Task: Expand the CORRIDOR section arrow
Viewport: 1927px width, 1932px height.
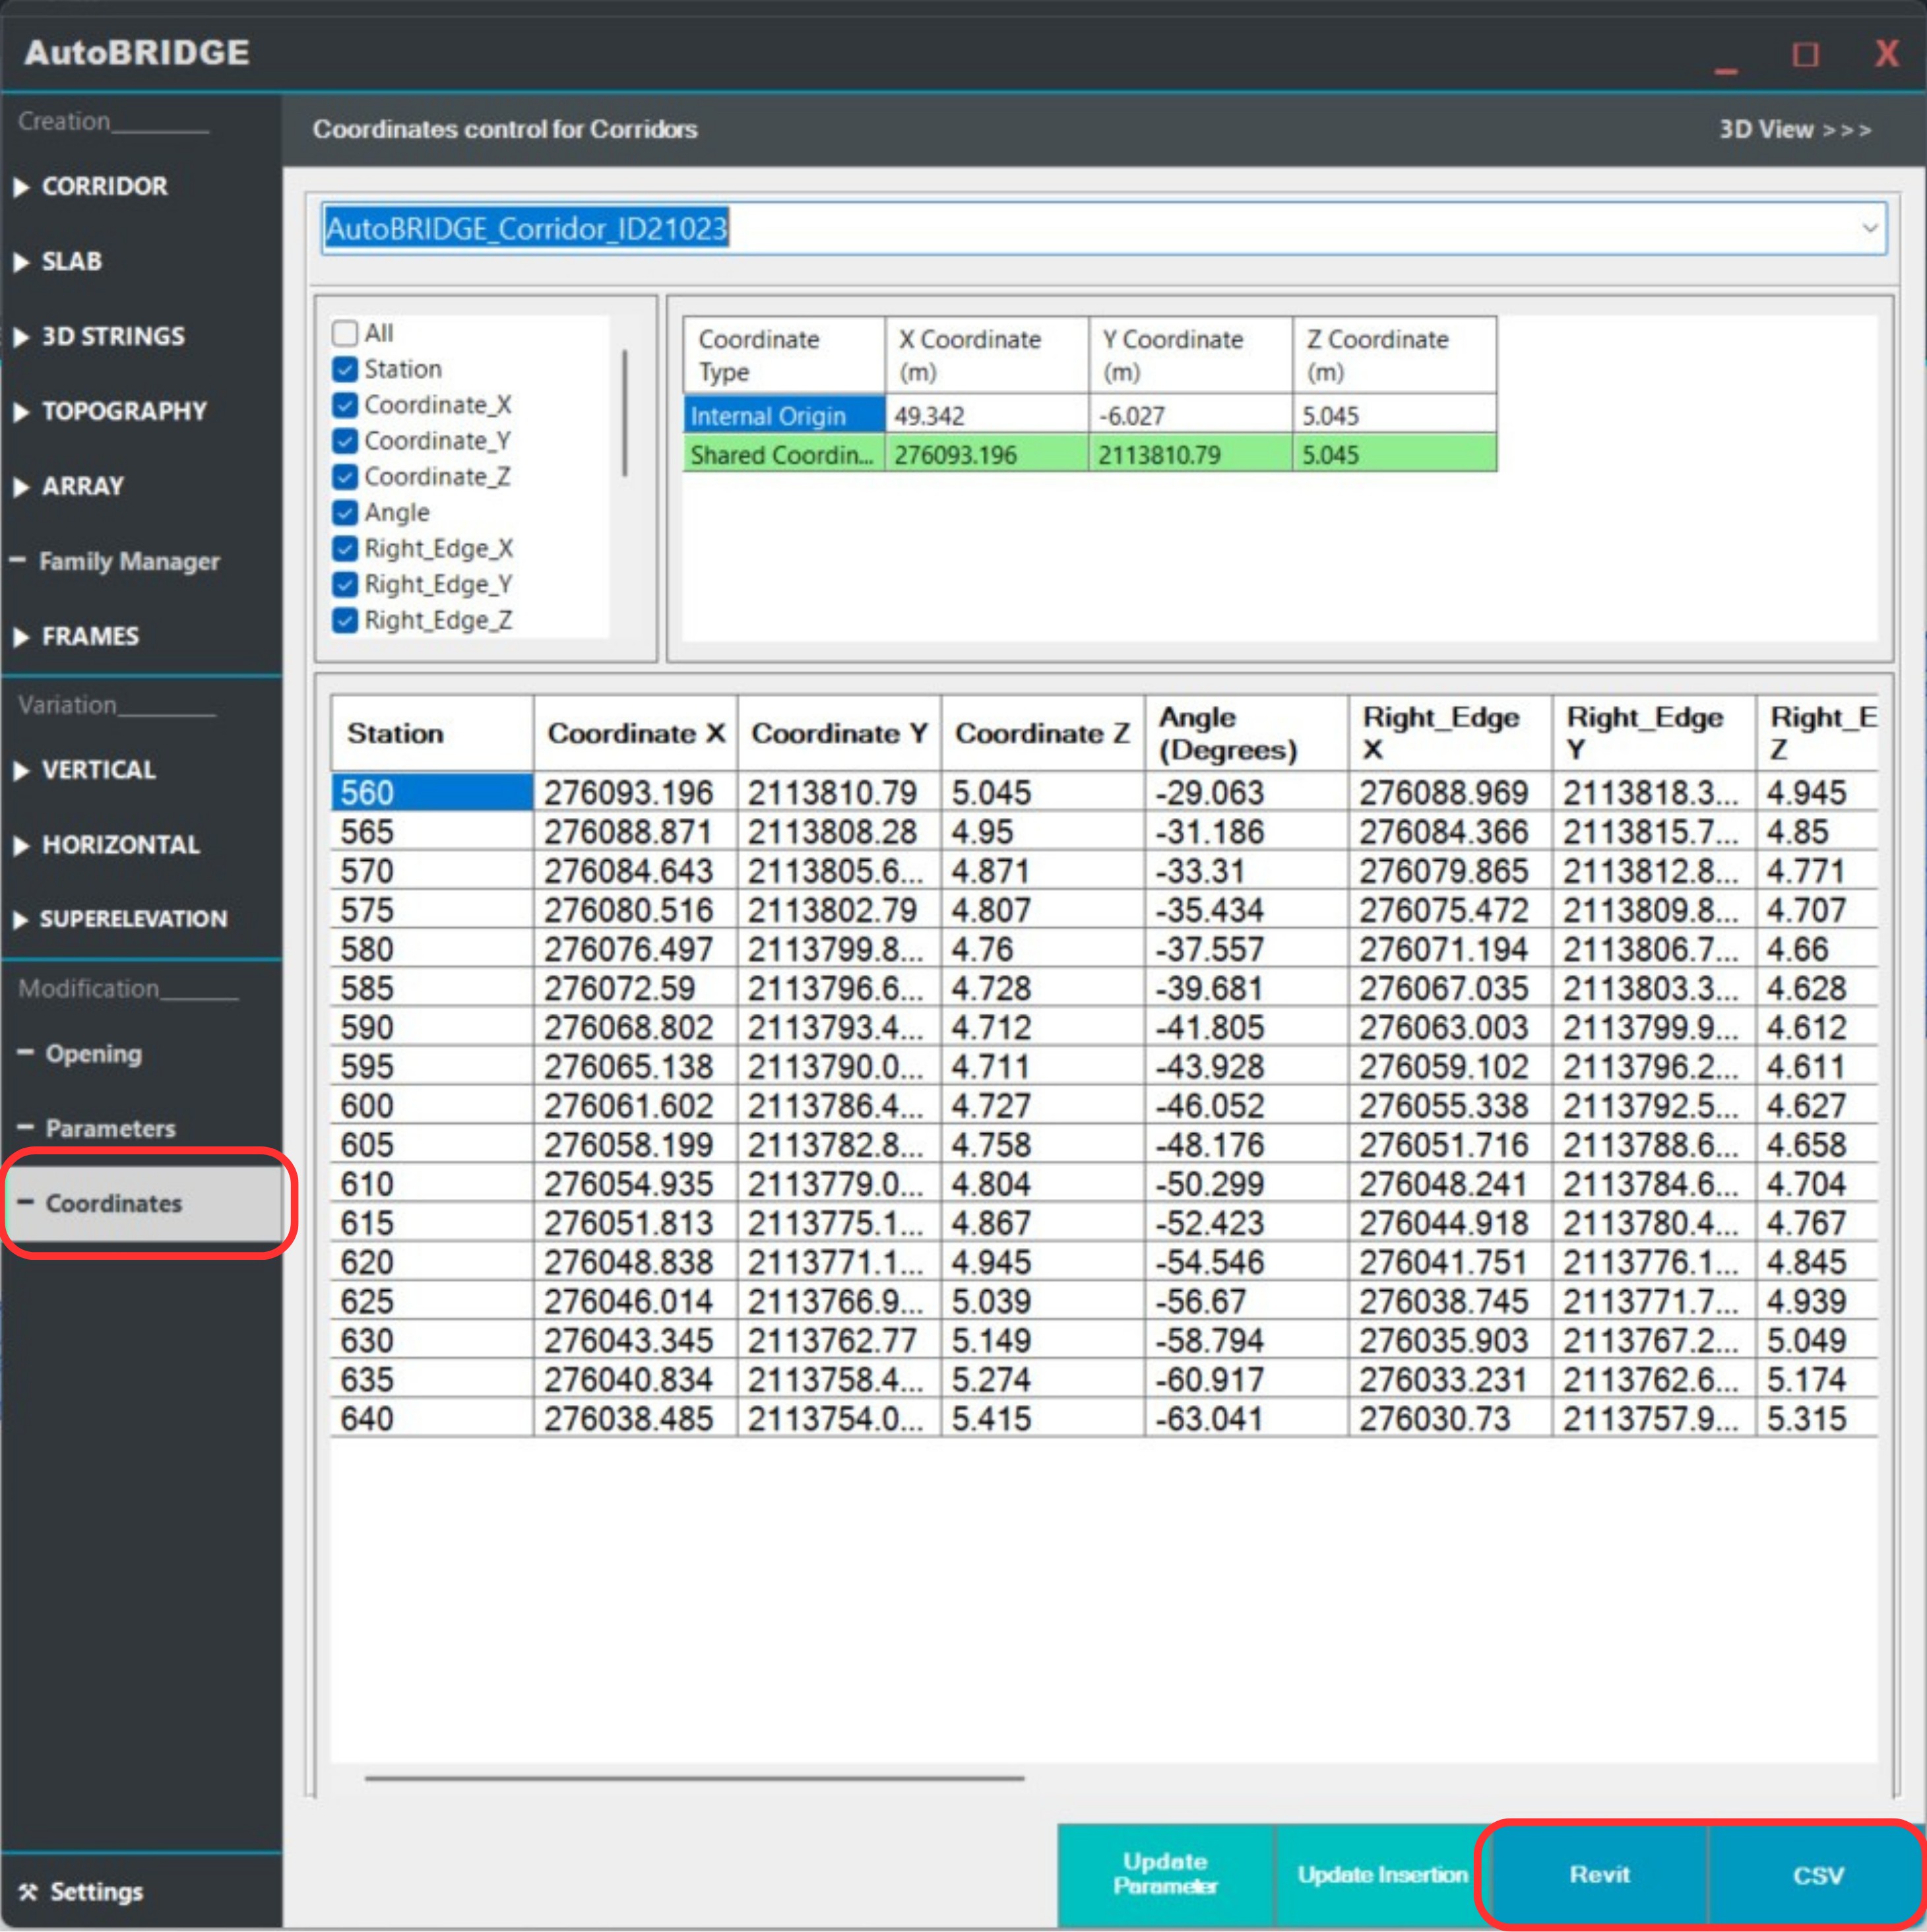Action: [x=21, y=187]
